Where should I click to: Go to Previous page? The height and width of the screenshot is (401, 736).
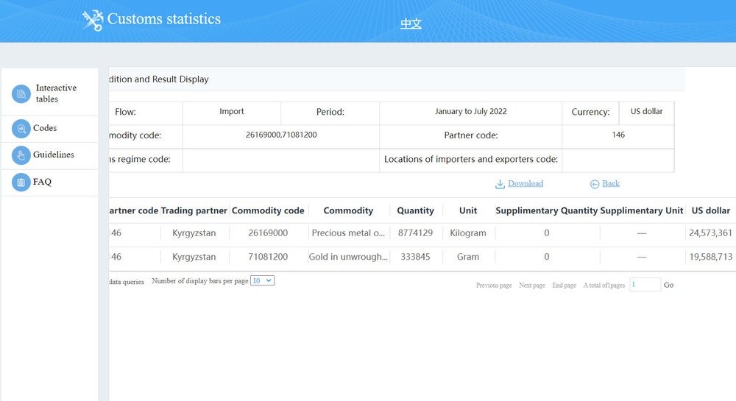[494, 285]
